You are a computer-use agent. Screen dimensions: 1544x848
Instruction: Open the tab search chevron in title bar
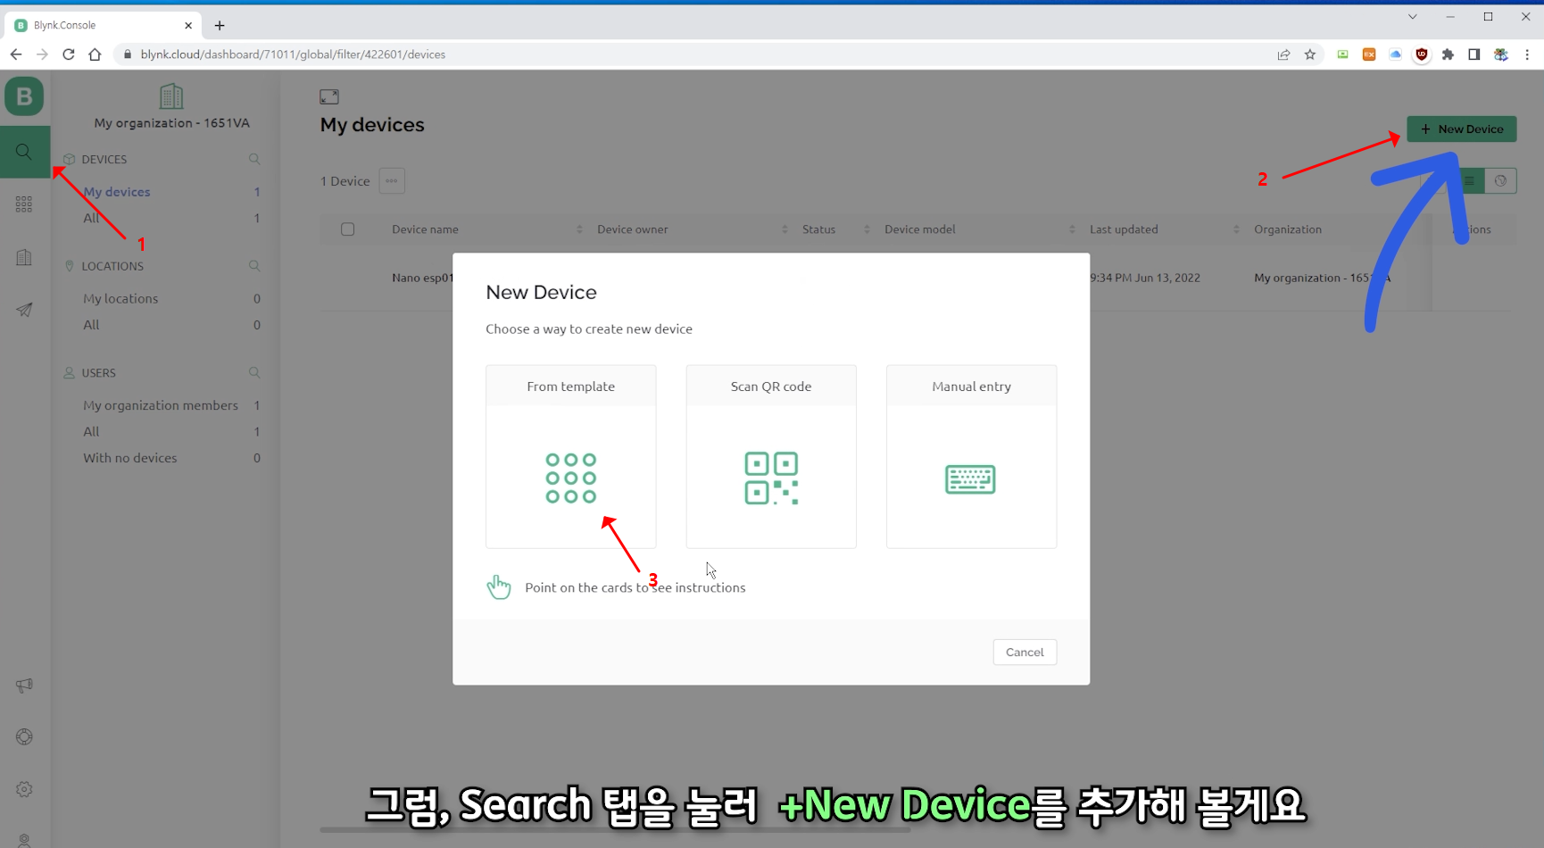(1413, 16)
